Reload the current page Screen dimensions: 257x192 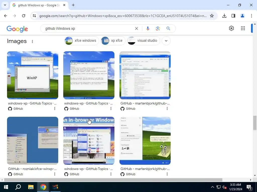[24, 16]
